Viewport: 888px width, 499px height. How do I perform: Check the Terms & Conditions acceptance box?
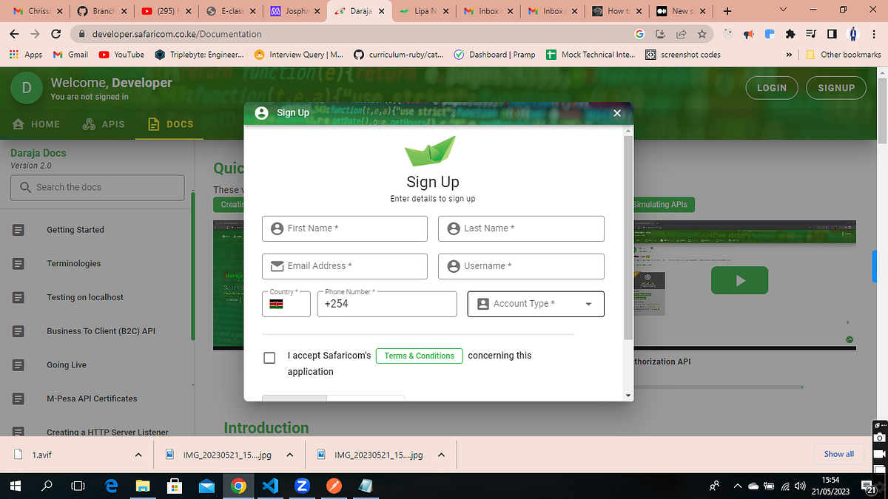click(x=269, y=358)
